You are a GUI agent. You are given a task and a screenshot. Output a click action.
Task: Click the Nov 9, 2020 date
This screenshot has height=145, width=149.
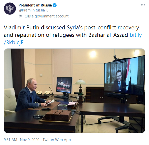pyautogui.click(x=30, y=140)
